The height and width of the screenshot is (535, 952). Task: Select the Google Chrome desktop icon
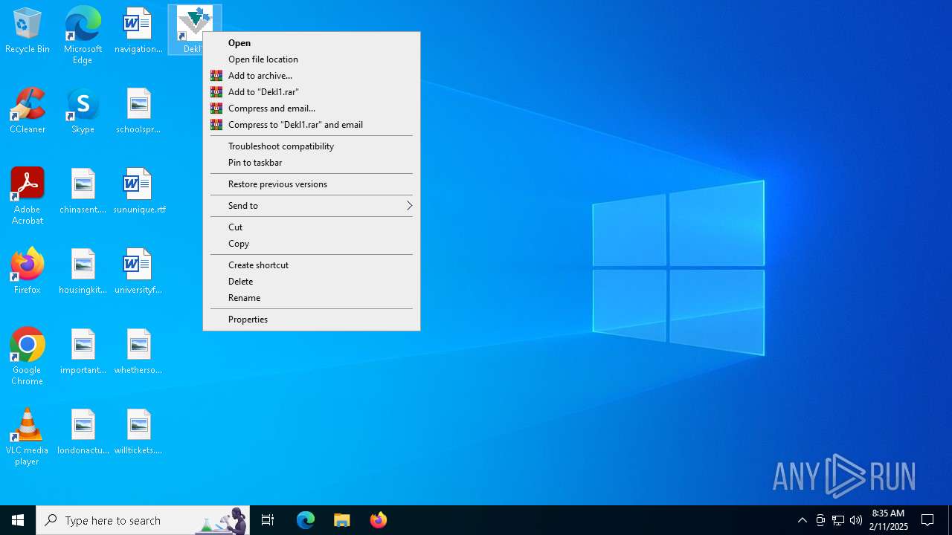(28, 357)
